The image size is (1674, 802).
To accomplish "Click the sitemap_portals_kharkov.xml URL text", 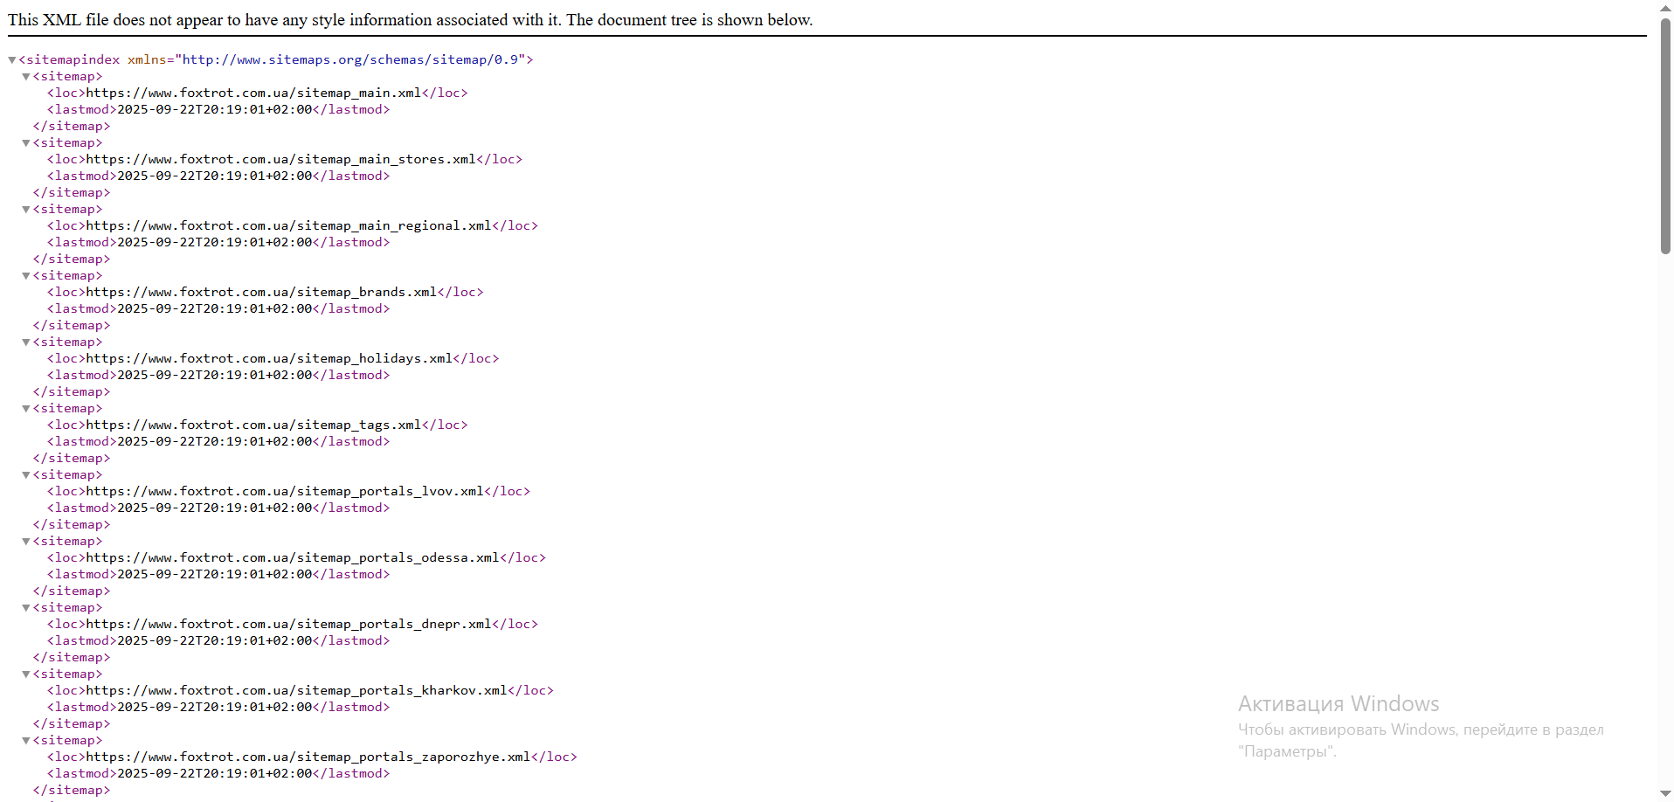I will tap(296, 690).
